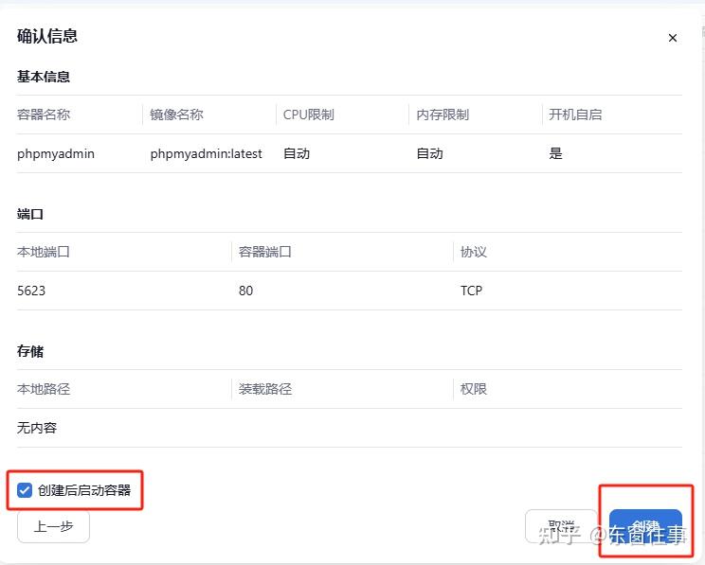
Task: Click the 端口 section heading
Action: point(30,214)
